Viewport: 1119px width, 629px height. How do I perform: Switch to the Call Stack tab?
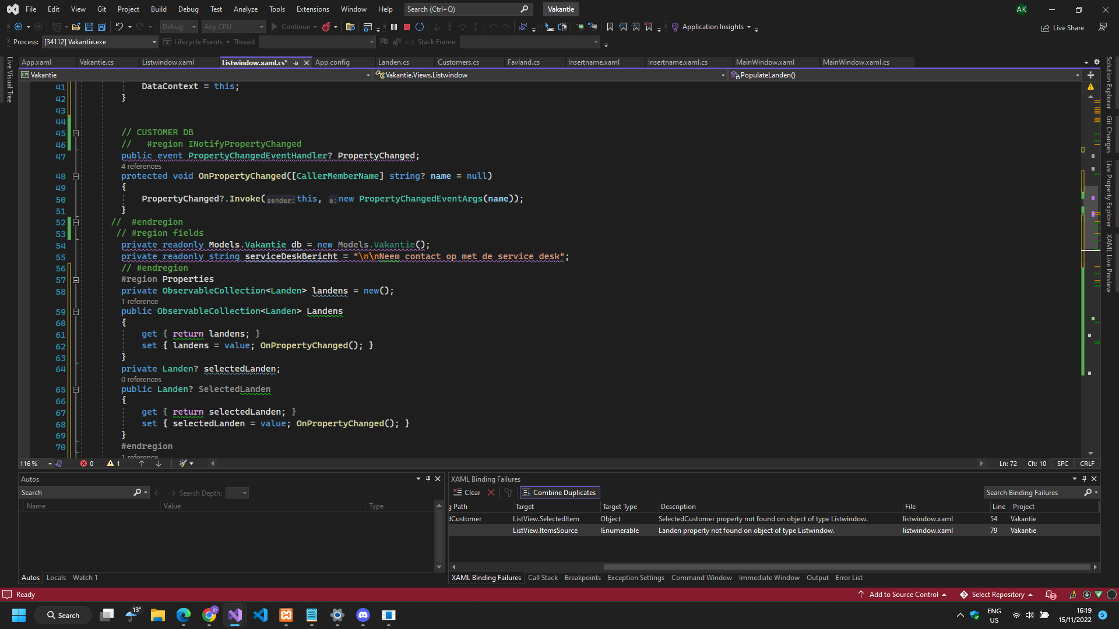[x=543, y=577]
